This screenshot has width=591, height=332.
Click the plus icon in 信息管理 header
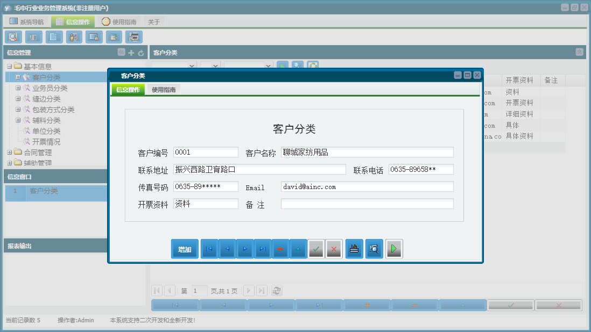(x=131, y=53)
